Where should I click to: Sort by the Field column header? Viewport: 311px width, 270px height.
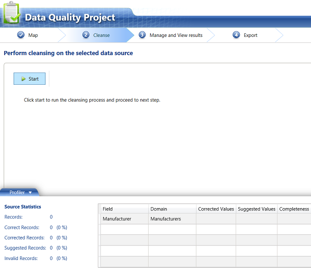point(108,209)
